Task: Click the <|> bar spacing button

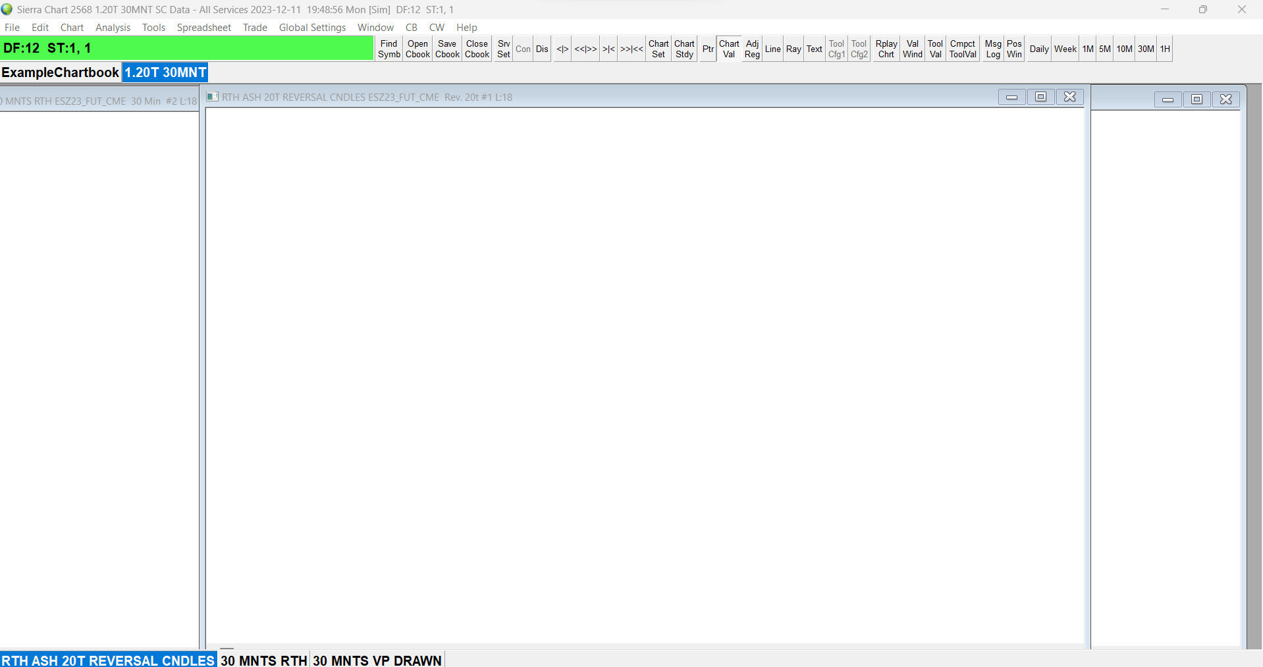Action: pos(562,49)
